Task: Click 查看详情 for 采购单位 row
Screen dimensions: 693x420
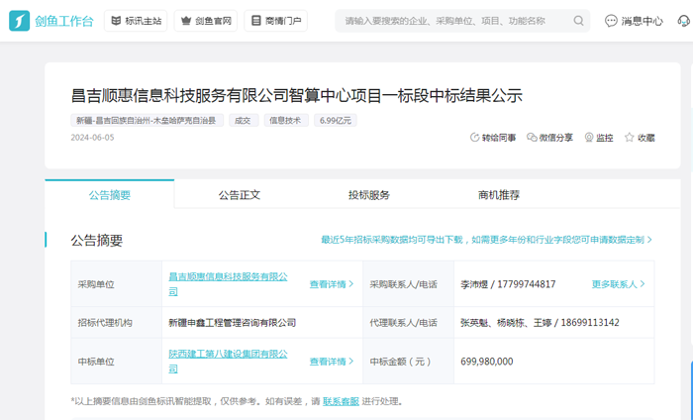Action: pyautogui.click(x=331, y=284)
